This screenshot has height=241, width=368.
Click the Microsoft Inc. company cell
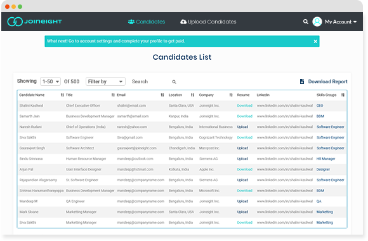coord(209,191)
